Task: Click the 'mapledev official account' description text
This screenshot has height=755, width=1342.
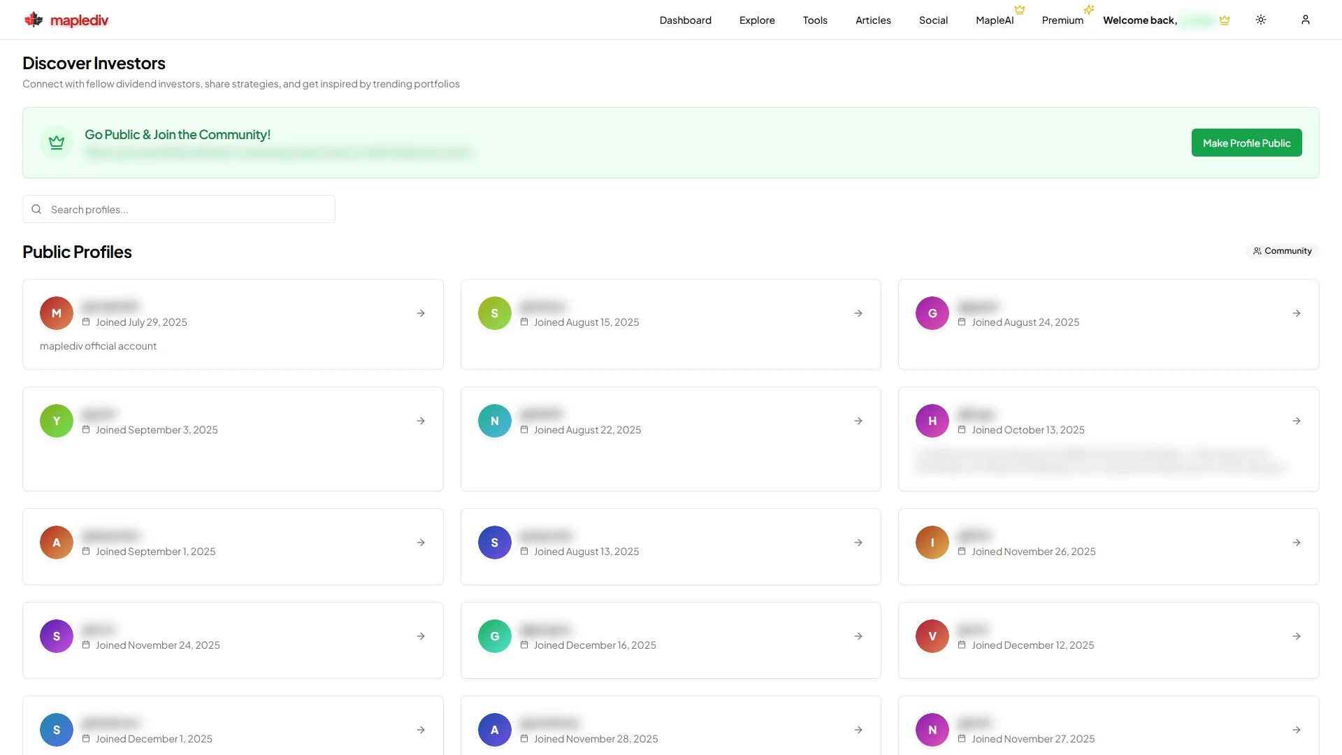Action: (98, 346)
